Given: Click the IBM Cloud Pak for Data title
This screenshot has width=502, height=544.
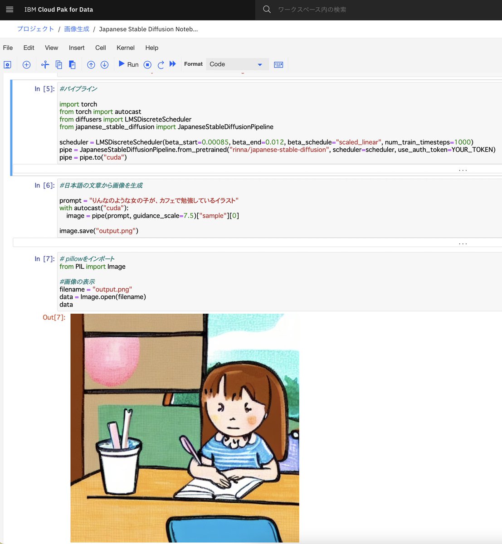Looking at the screenshot, I should (58, 10).
